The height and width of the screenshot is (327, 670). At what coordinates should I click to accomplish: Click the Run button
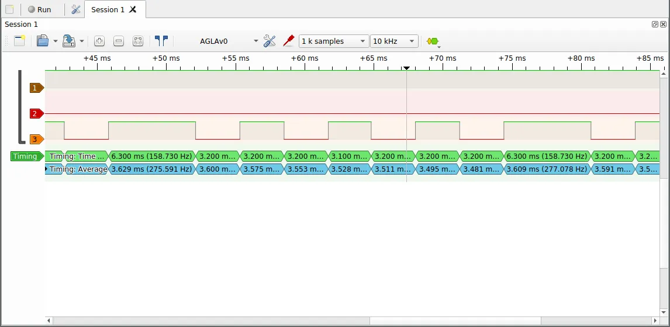39,9
